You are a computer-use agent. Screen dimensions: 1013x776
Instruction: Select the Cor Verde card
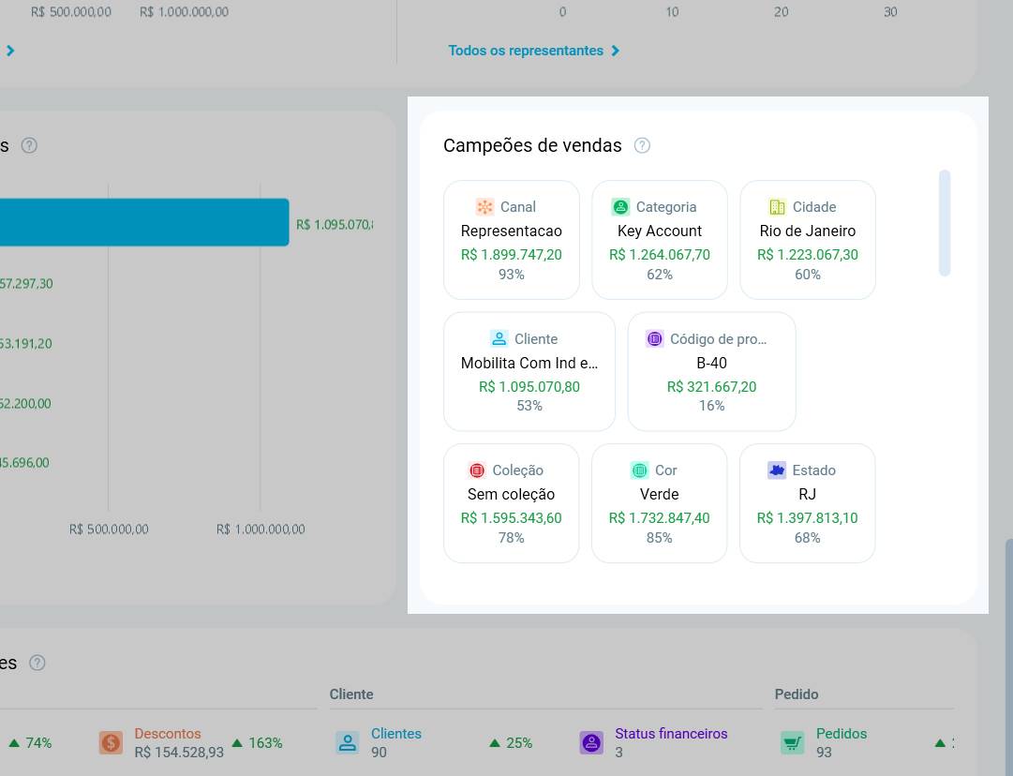click(660, 503)
